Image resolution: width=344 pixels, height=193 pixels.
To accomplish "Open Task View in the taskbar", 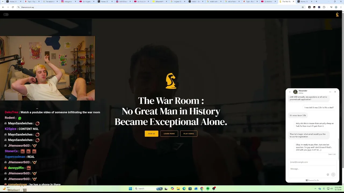I will [x=166, y=189].
